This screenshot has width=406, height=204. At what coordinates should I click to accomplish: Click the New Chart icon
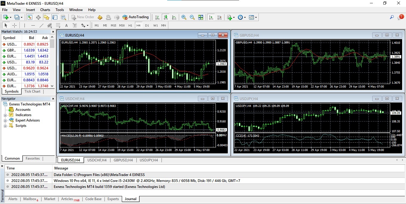[6, 17]
